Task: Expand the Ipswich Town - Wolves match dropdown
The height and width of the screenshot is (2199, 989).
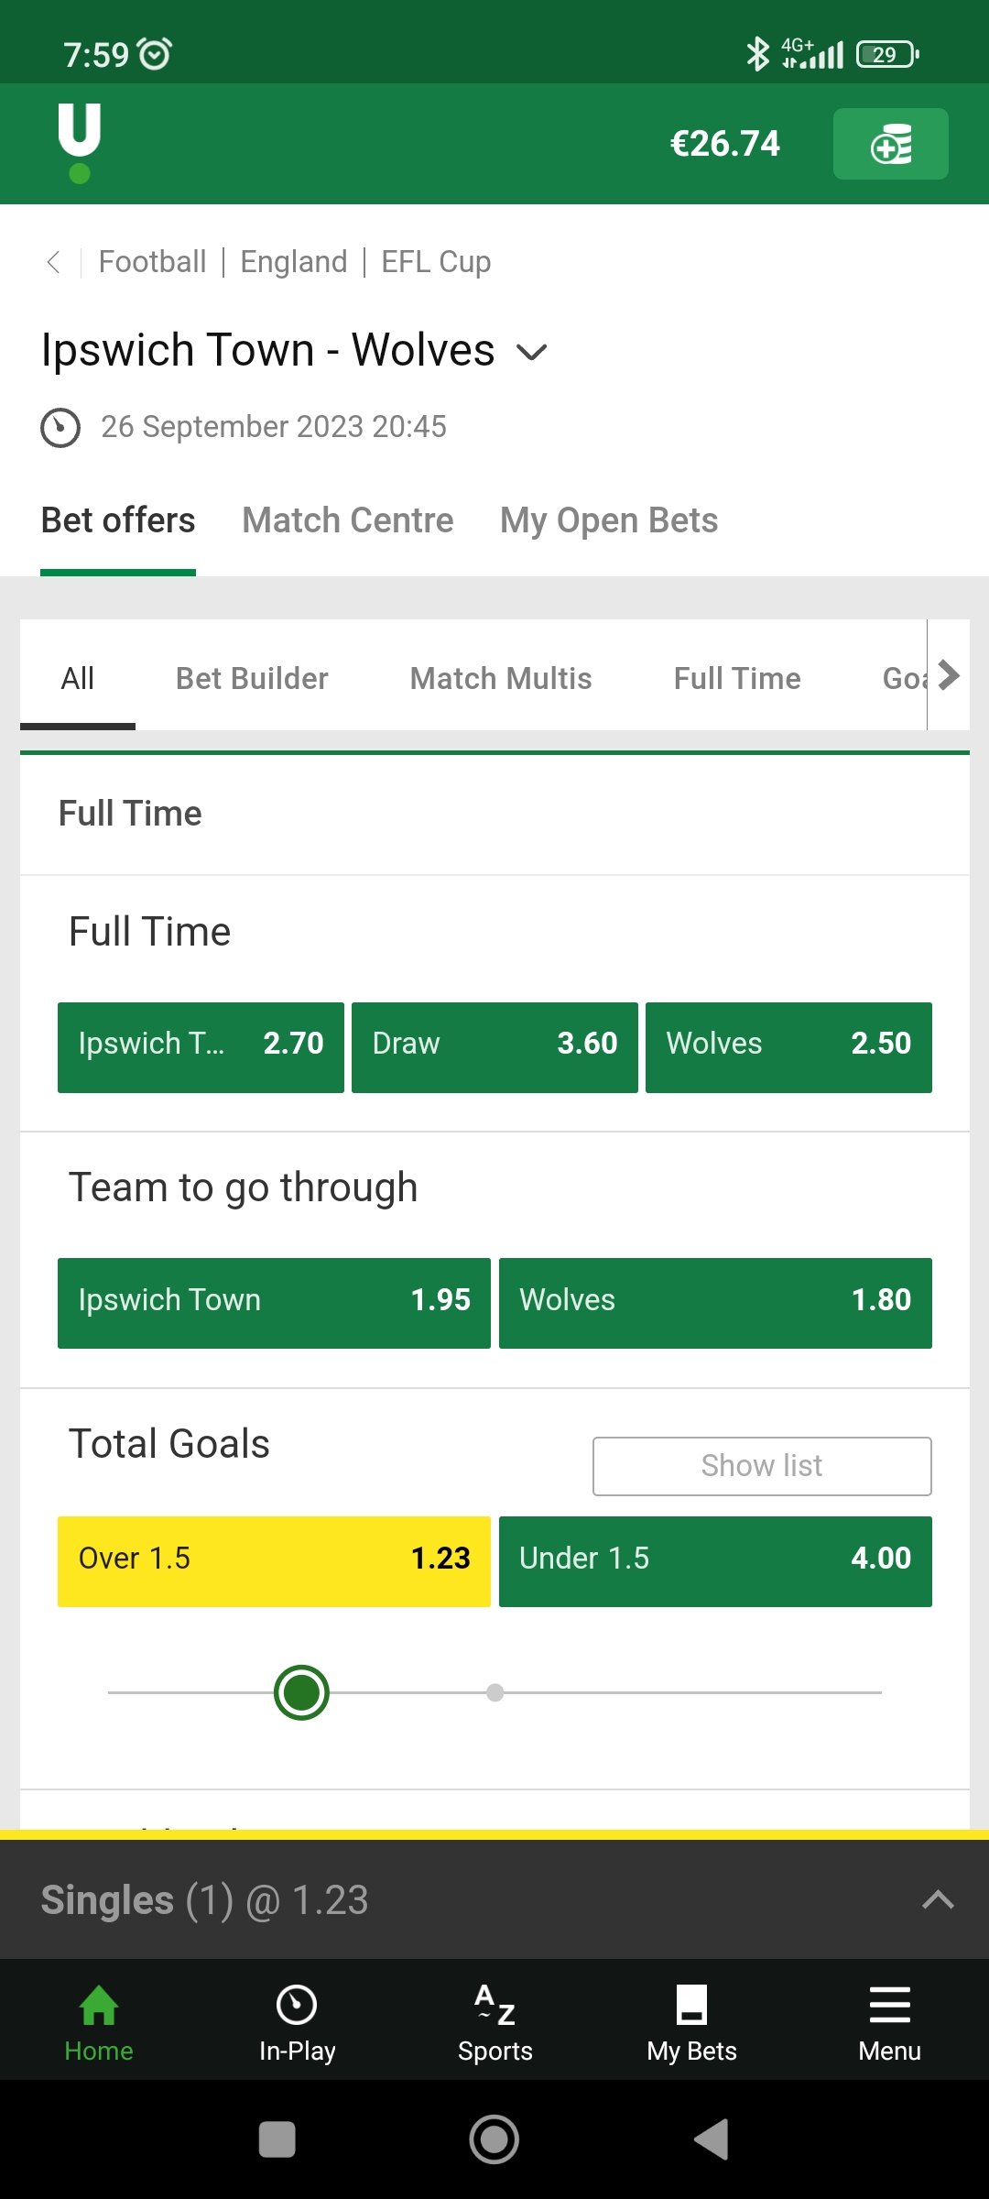Action: (x=532, y=352)
